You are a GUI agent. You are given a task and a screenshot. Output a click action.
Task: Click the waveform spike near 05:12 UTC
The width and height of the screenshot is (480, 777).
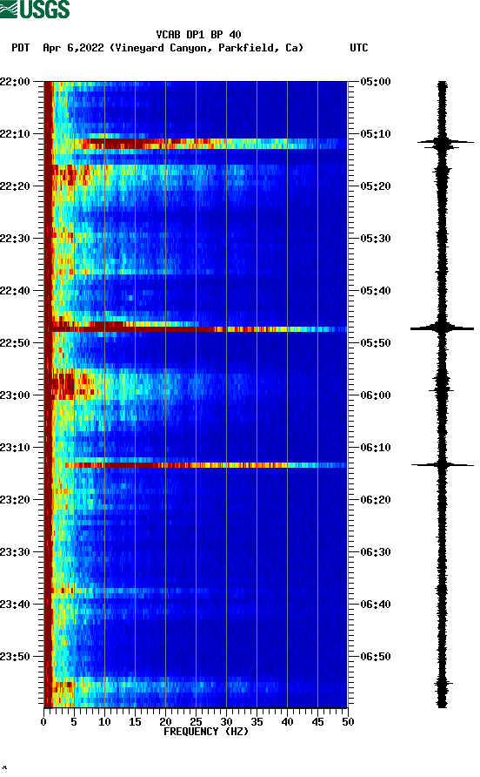pos(445,143)
